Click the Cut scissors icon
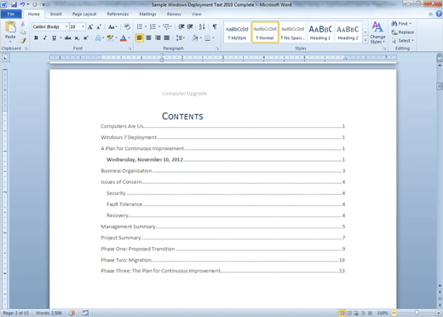The height and width of the screenshot is (317, 443). (x=23, y=24)
